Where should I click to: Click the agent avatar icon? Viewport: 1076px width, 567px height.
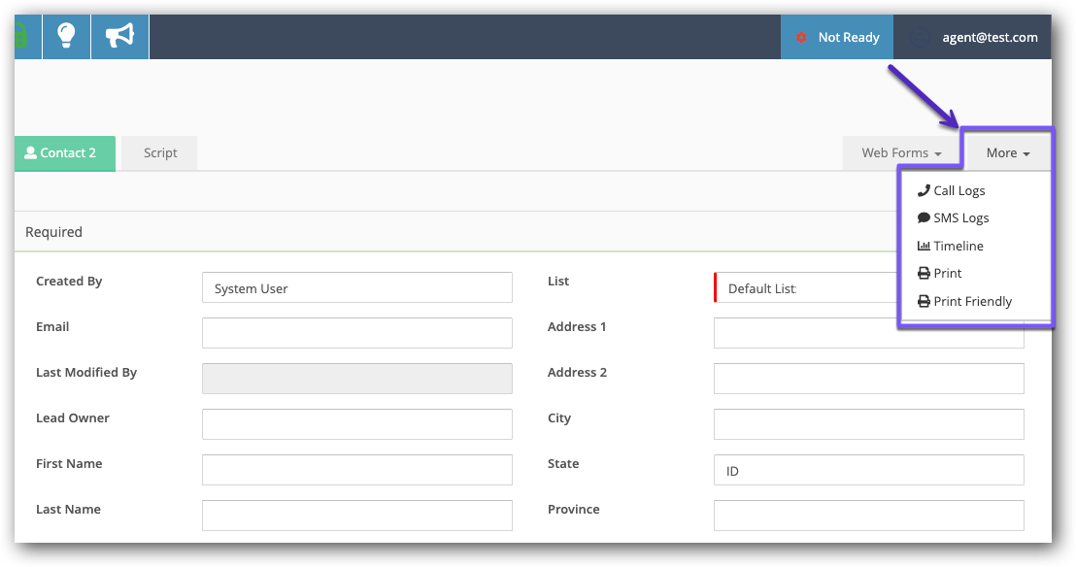(x=921, y=38)
